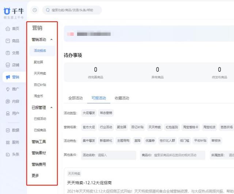Screen dimensions: 234x194
Task: Toggle the 芭芭农场 scene filter
Action: 227,127
